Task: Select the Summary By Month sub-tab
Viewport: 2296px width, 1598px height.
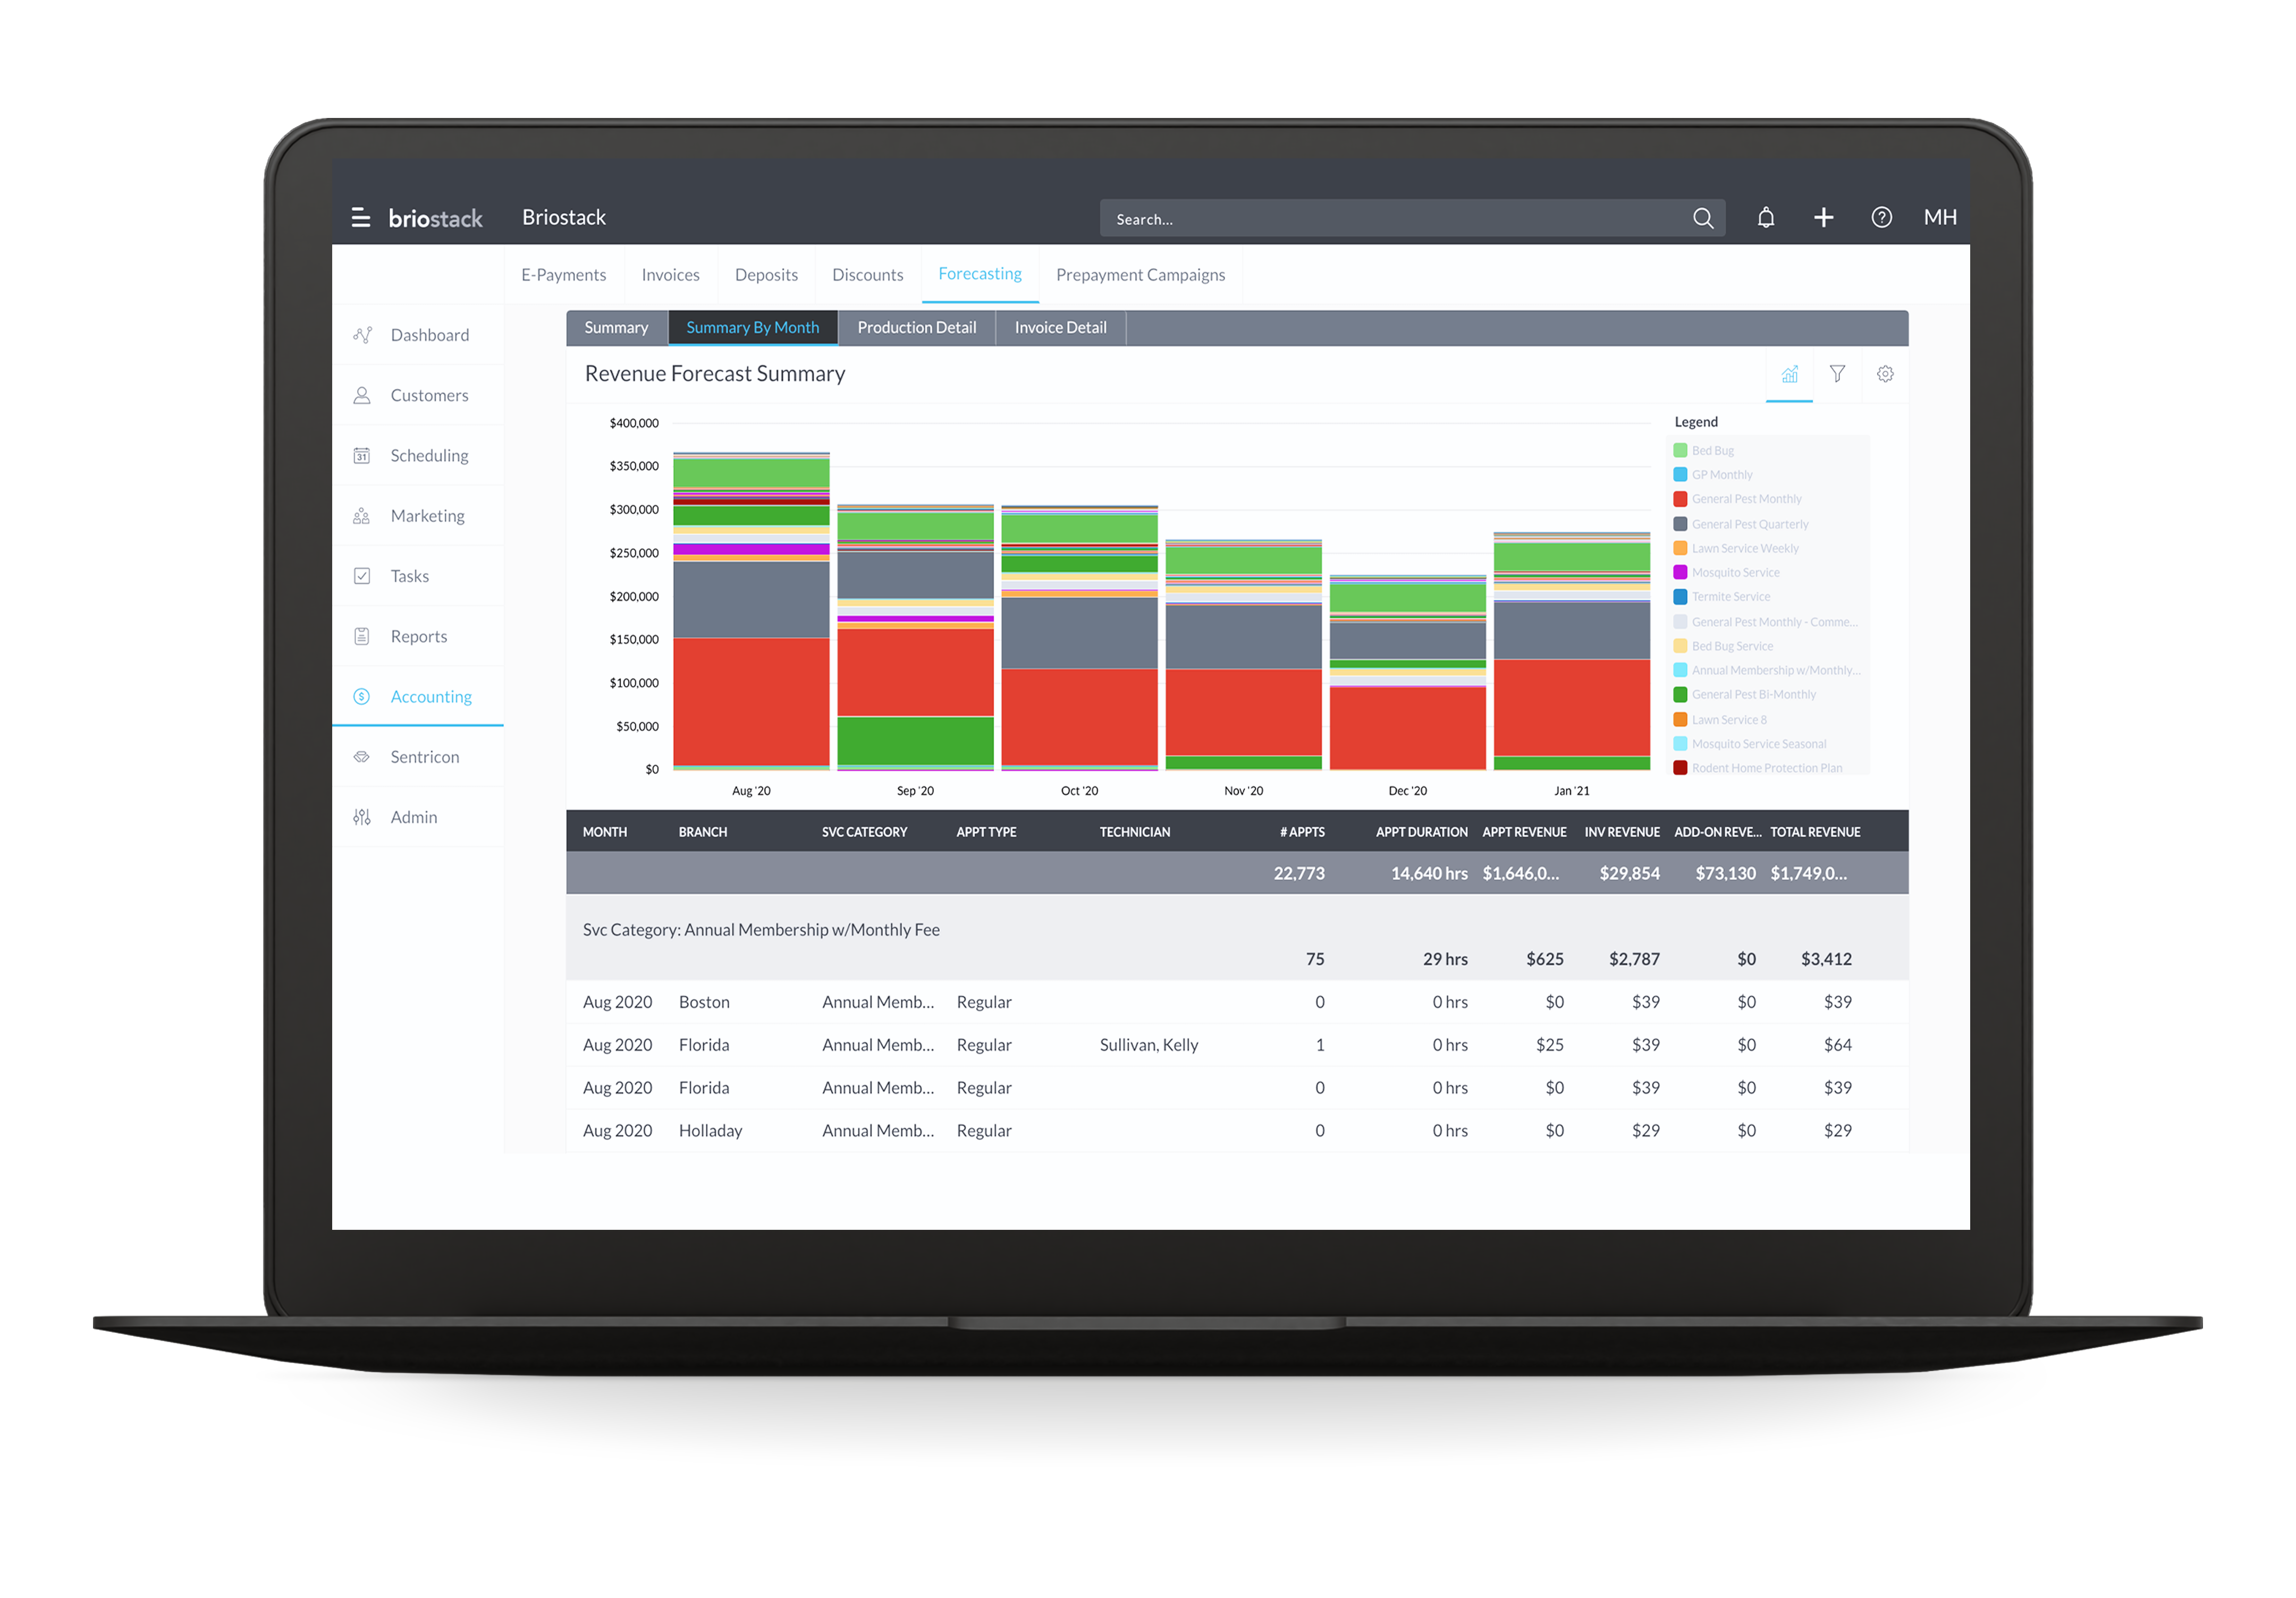Action: pos(752,328)
